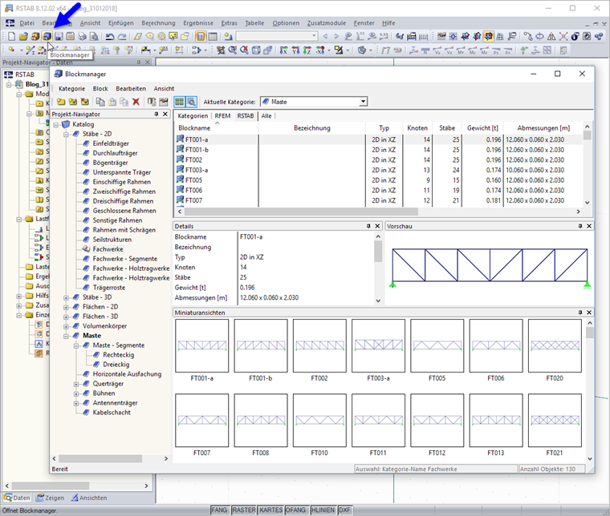Select the FT003-a thumbnail in Miniaturansichten

[378, 345]
